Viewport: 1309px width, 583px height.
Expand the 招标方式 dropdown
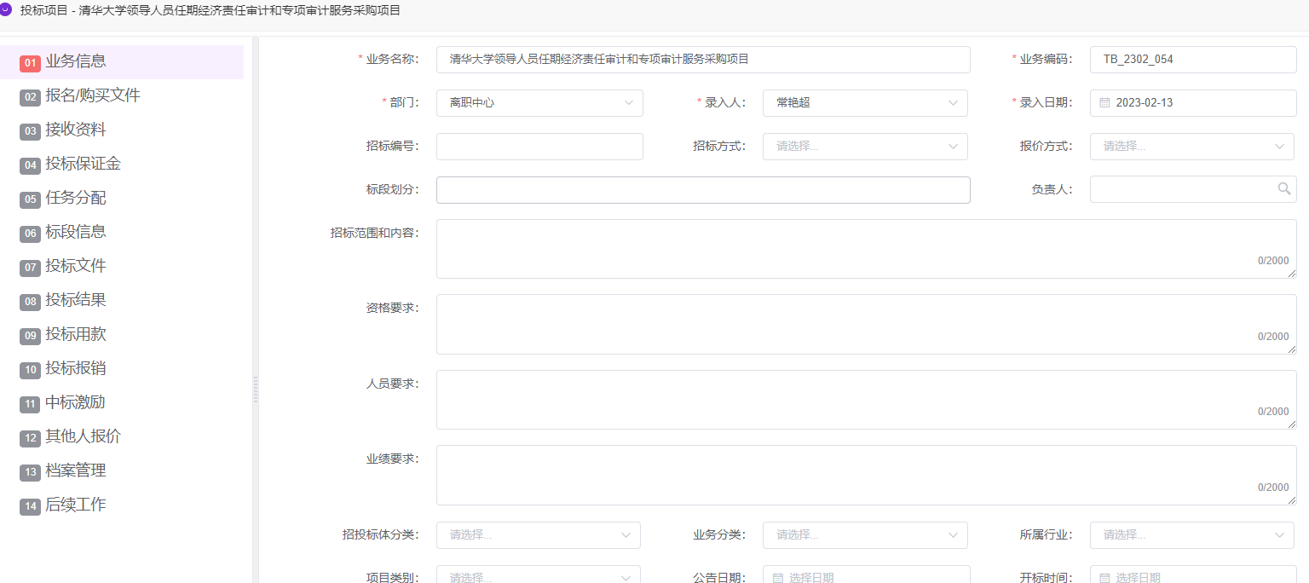(x=864, y=147)
